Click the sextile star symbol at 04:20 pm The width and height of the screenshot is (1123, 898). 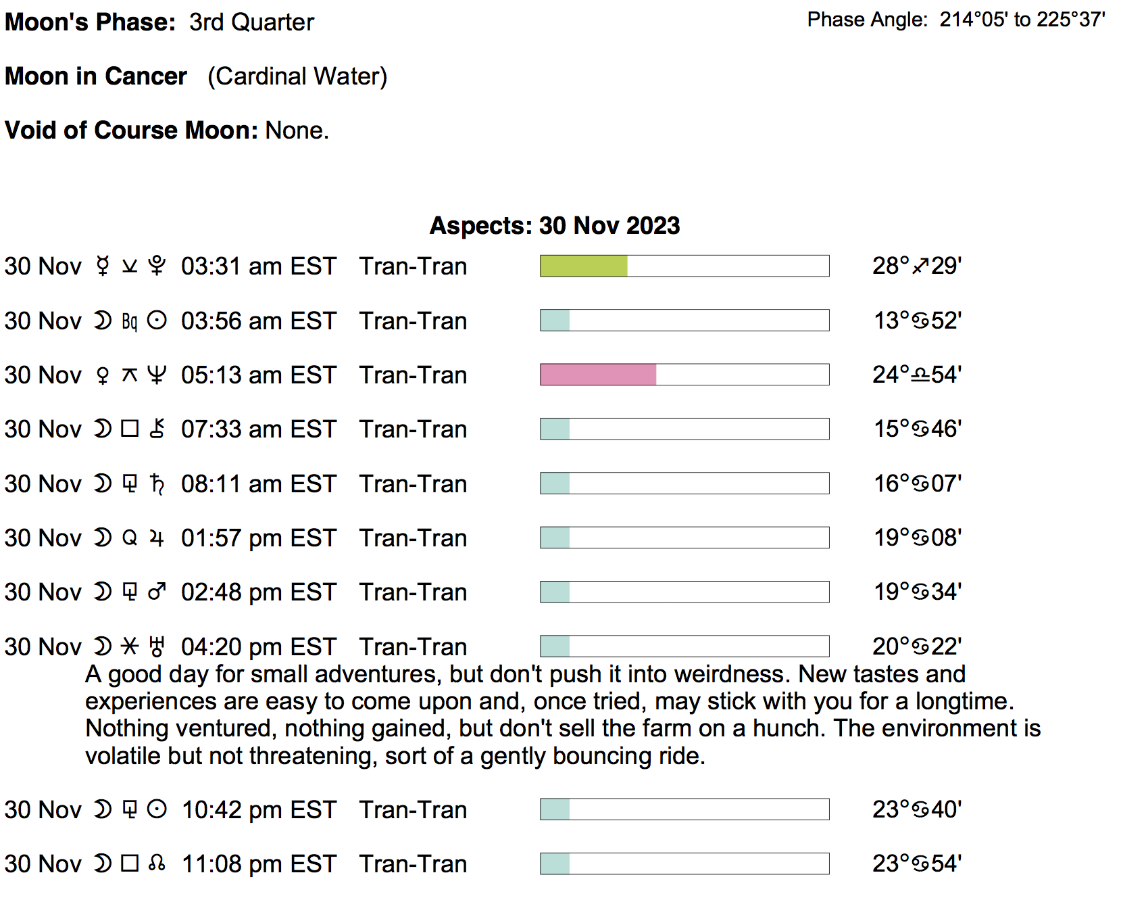pos(130,646)
